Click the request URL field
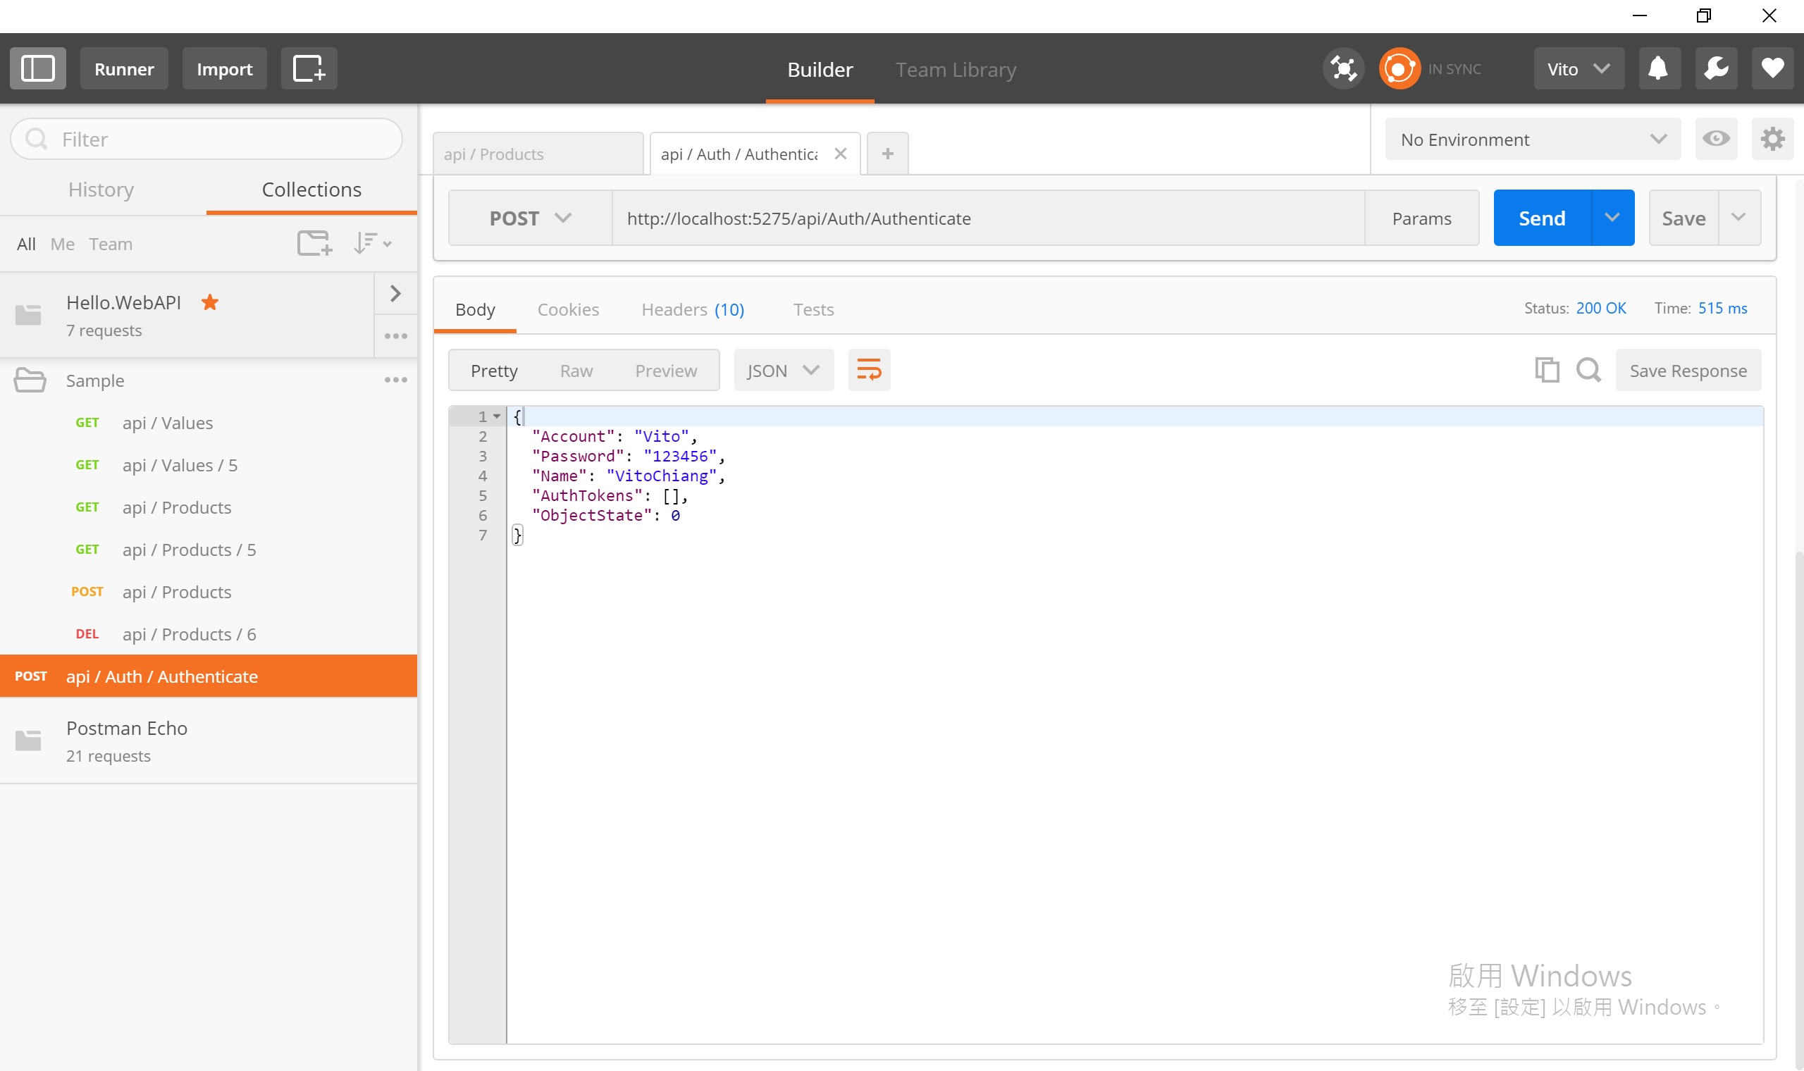The height and width of the screenshot is (1071, 1804). click(989, 218)
